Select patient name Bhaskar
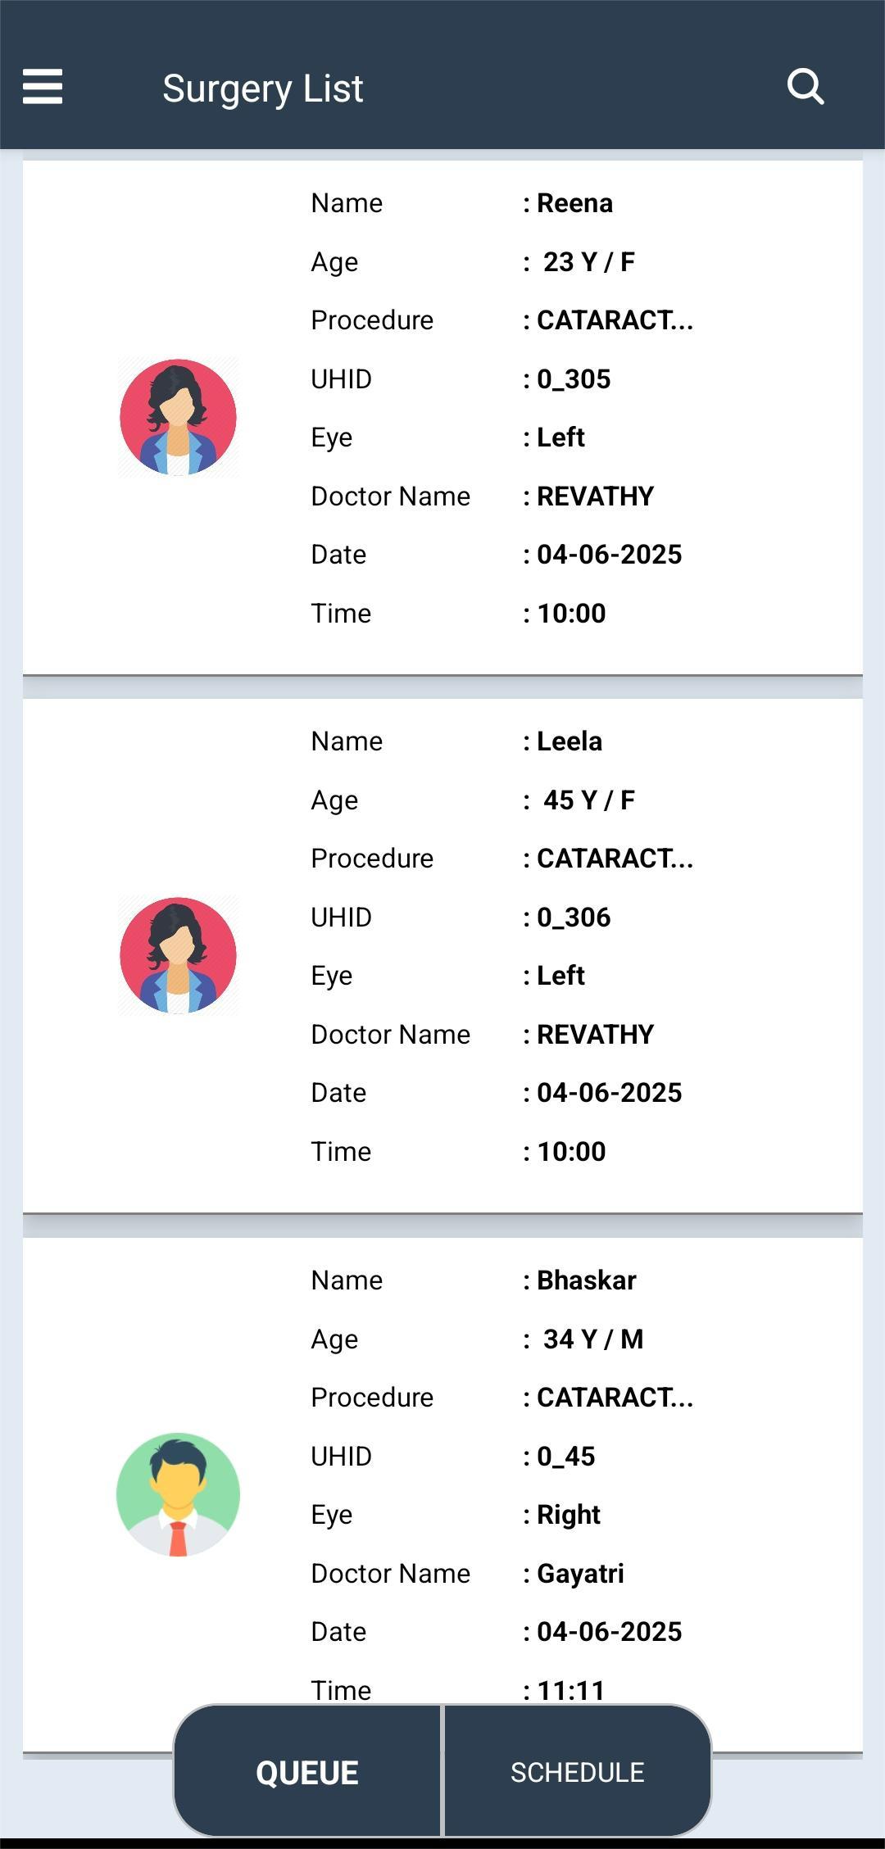This screenshot has width=885, height=1849. (585, 1280)
